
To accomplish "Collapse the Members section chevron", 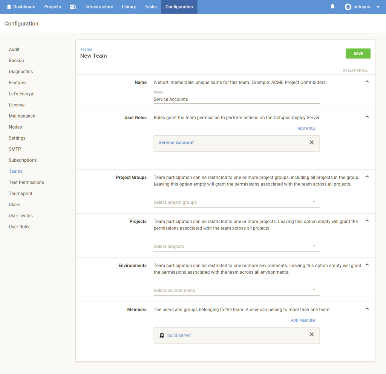I will [x=367, y=308].
